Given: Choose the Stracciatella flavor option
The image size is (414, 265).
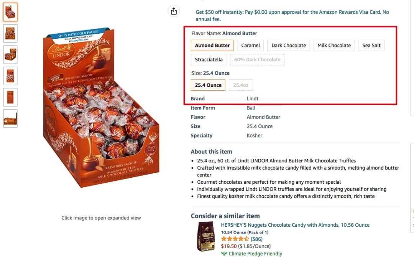Looking at the screenshot, I should tap(209, 60).
